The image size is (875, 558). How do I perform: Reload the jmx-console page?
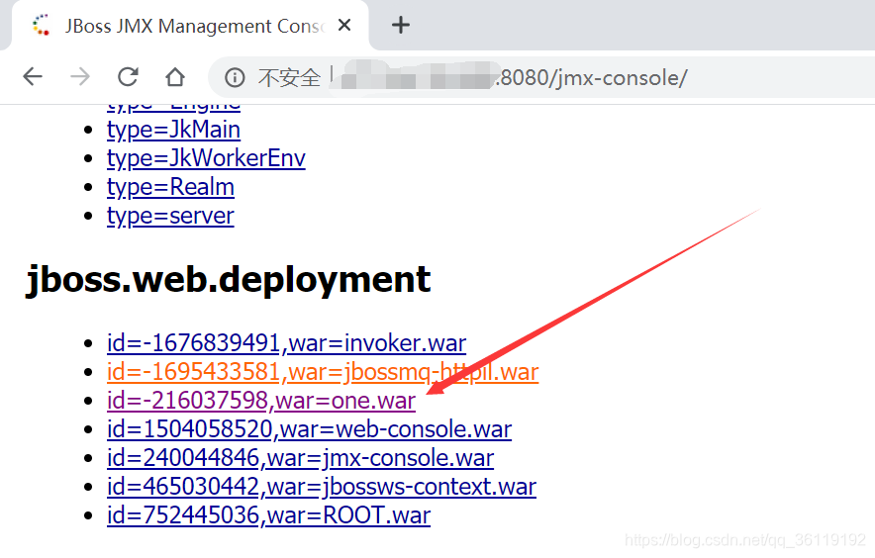pos(128,77)
